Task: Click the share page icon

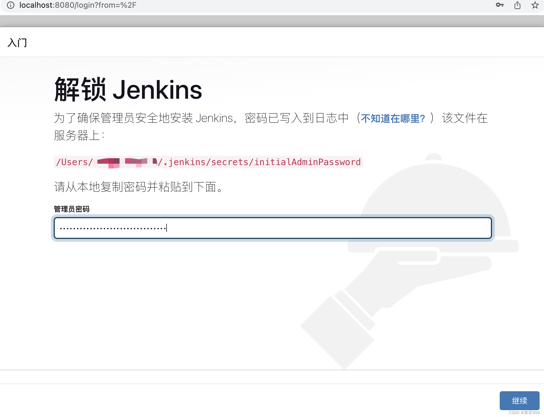Action: click(x=517, y=5)
